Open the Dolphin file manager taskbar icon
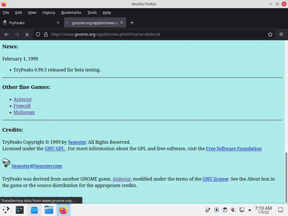This screenshot has width=288, height=216. [49, 210]
